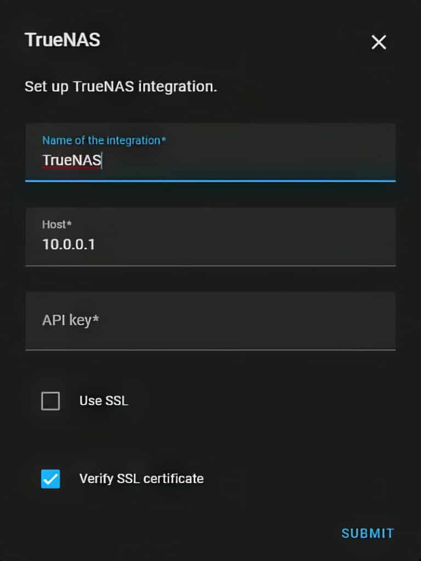421x561 pixels.
Task: Click the API key* placeholder text
Action: tap(71, 320)
